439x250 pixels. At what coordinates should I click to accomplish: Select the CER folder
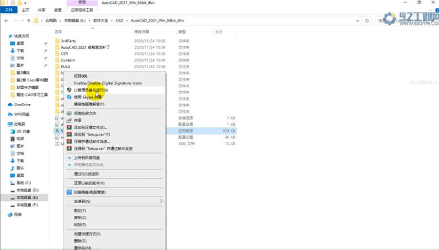tap(64, 54)
